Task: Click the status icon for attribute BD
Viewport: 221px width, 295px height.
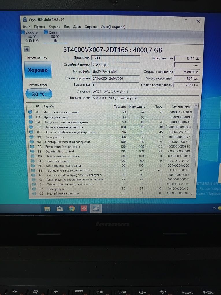Action: 33,165
